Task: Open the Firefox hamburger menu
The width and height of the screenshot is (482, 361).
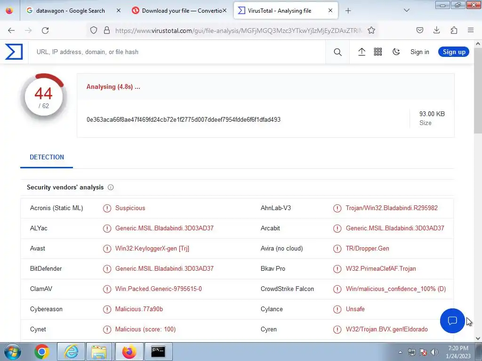Action: (471, 30)
